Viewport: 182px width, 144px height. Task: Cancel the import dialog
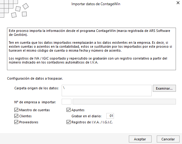[168, 139]
